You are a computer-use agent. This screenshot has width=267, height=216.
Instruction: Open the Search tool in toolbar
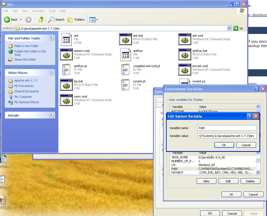[56, 20]
